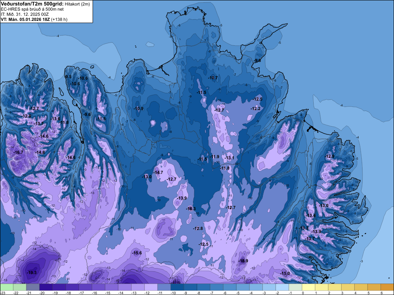Click the darkest purple legend swatch right of -20
The height and width of the screenshot is (295, 394).
pos(46,287)
